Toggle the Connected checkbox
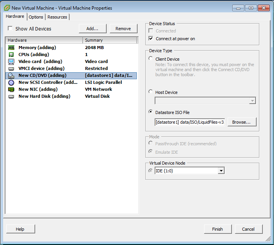Viewport: 274px width, 245px height. click(x=151, y=31)
